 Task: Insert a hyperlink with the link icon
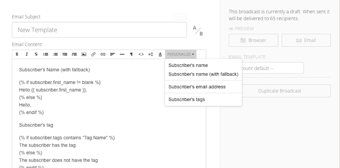(x=103, y=54)
